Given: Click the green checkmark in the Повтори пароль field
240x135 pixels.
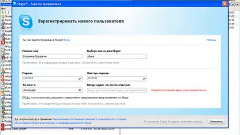Looking at the screenshot, I should [x=144, y=79].
